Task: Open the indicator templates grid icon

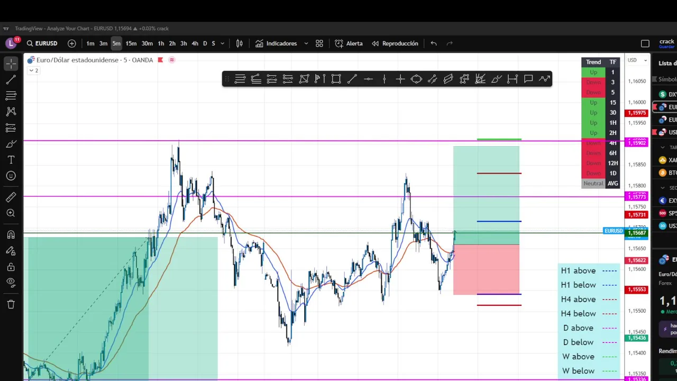Action: coord(319,43)
